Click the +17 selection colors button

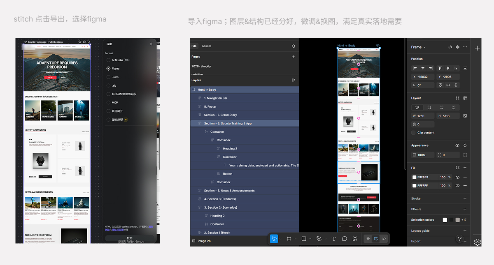tap(464, 220)
